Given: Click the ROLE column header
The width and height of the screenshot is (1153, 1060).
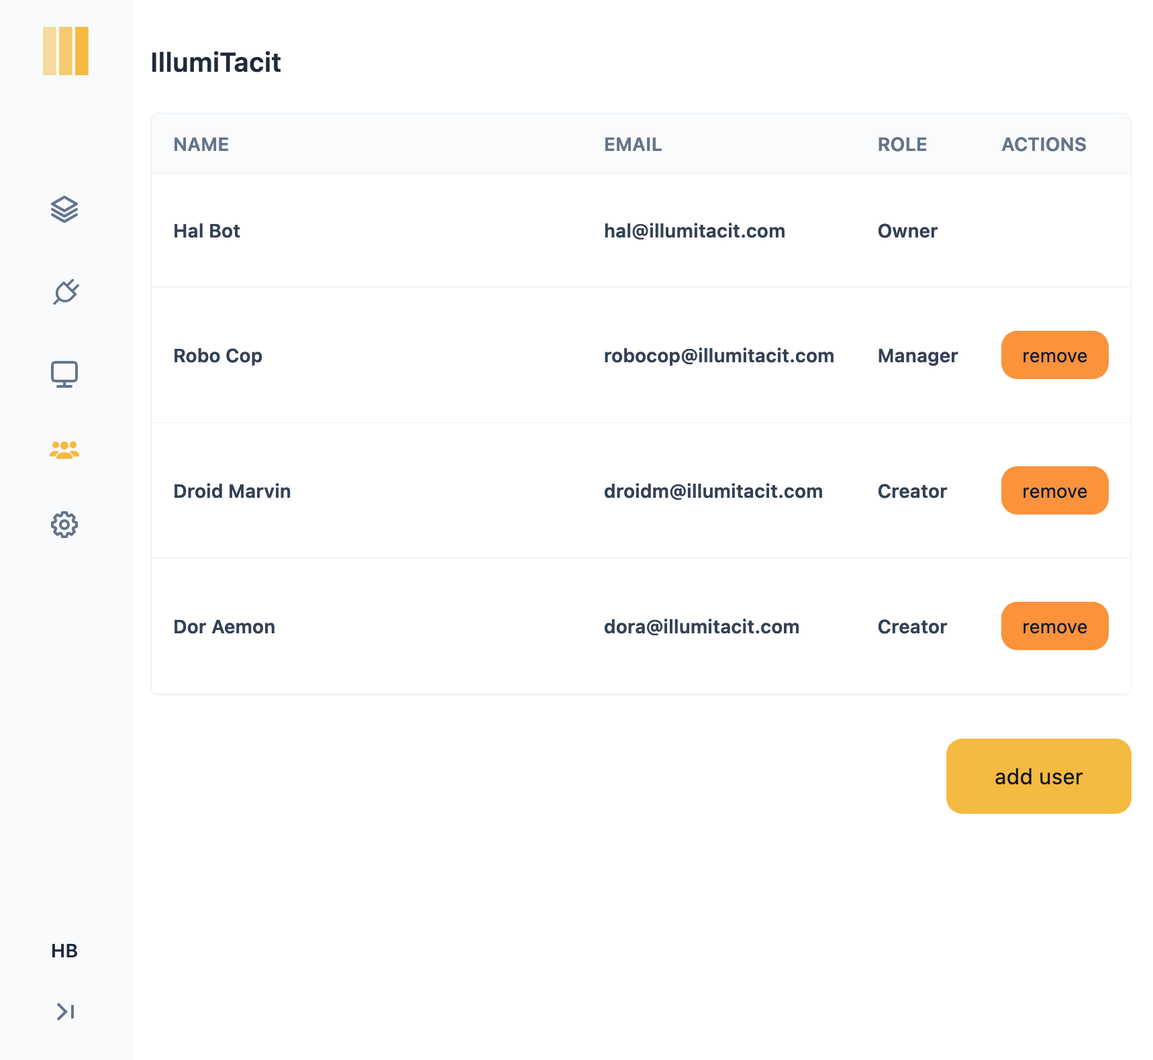Looking at the screenshot, I should 901,144.
